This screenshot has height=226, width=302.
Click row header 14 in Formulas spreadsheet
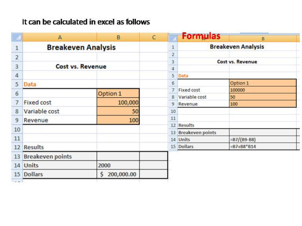(x=173, y=139)
